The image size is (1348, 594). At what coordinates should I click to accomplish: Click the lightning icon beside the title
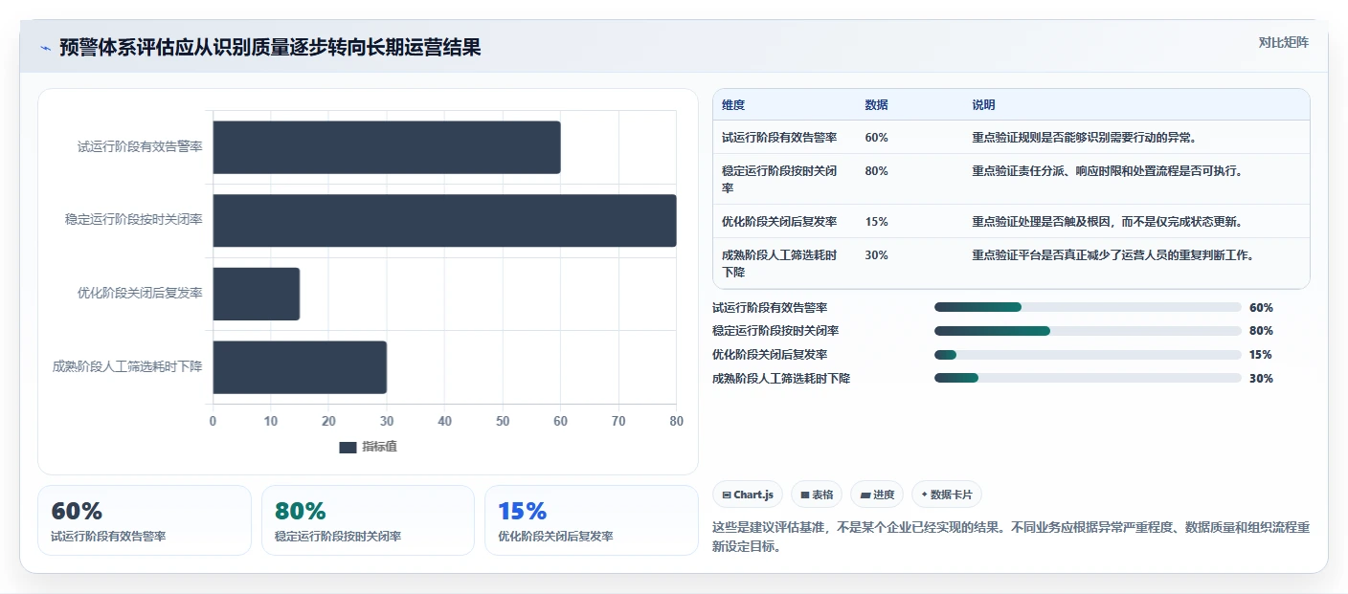point(45,48)
